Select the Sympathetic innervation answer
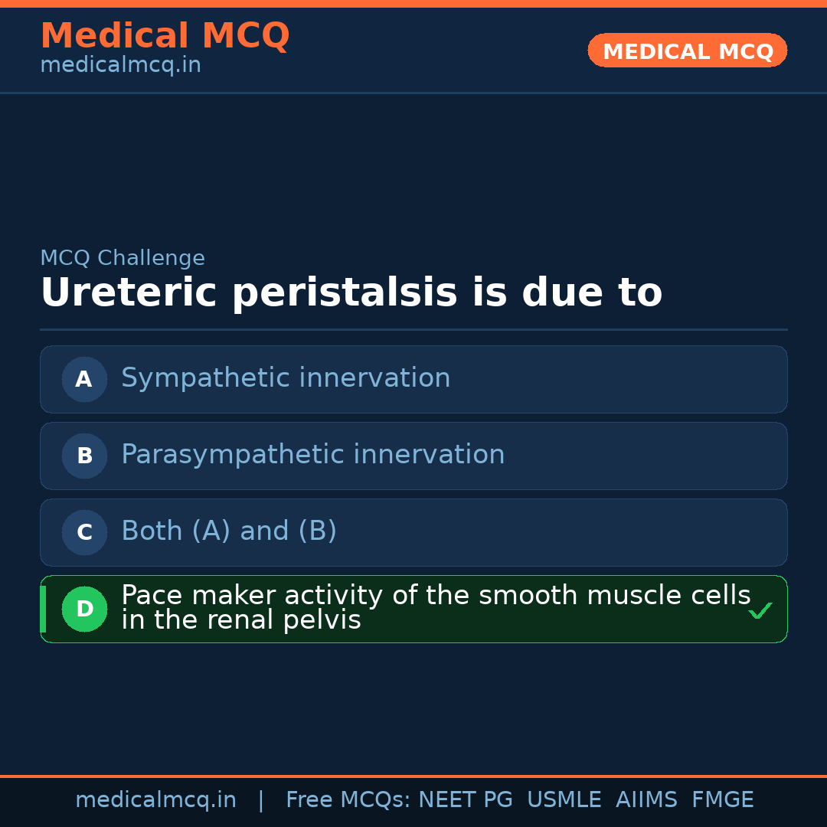The width and height of the screenshot is (827, 827). [286, 378]
